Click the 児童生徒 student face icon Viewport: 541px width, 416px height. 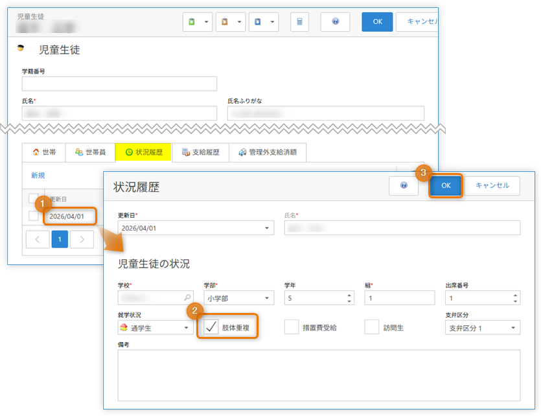coord(21,48)
